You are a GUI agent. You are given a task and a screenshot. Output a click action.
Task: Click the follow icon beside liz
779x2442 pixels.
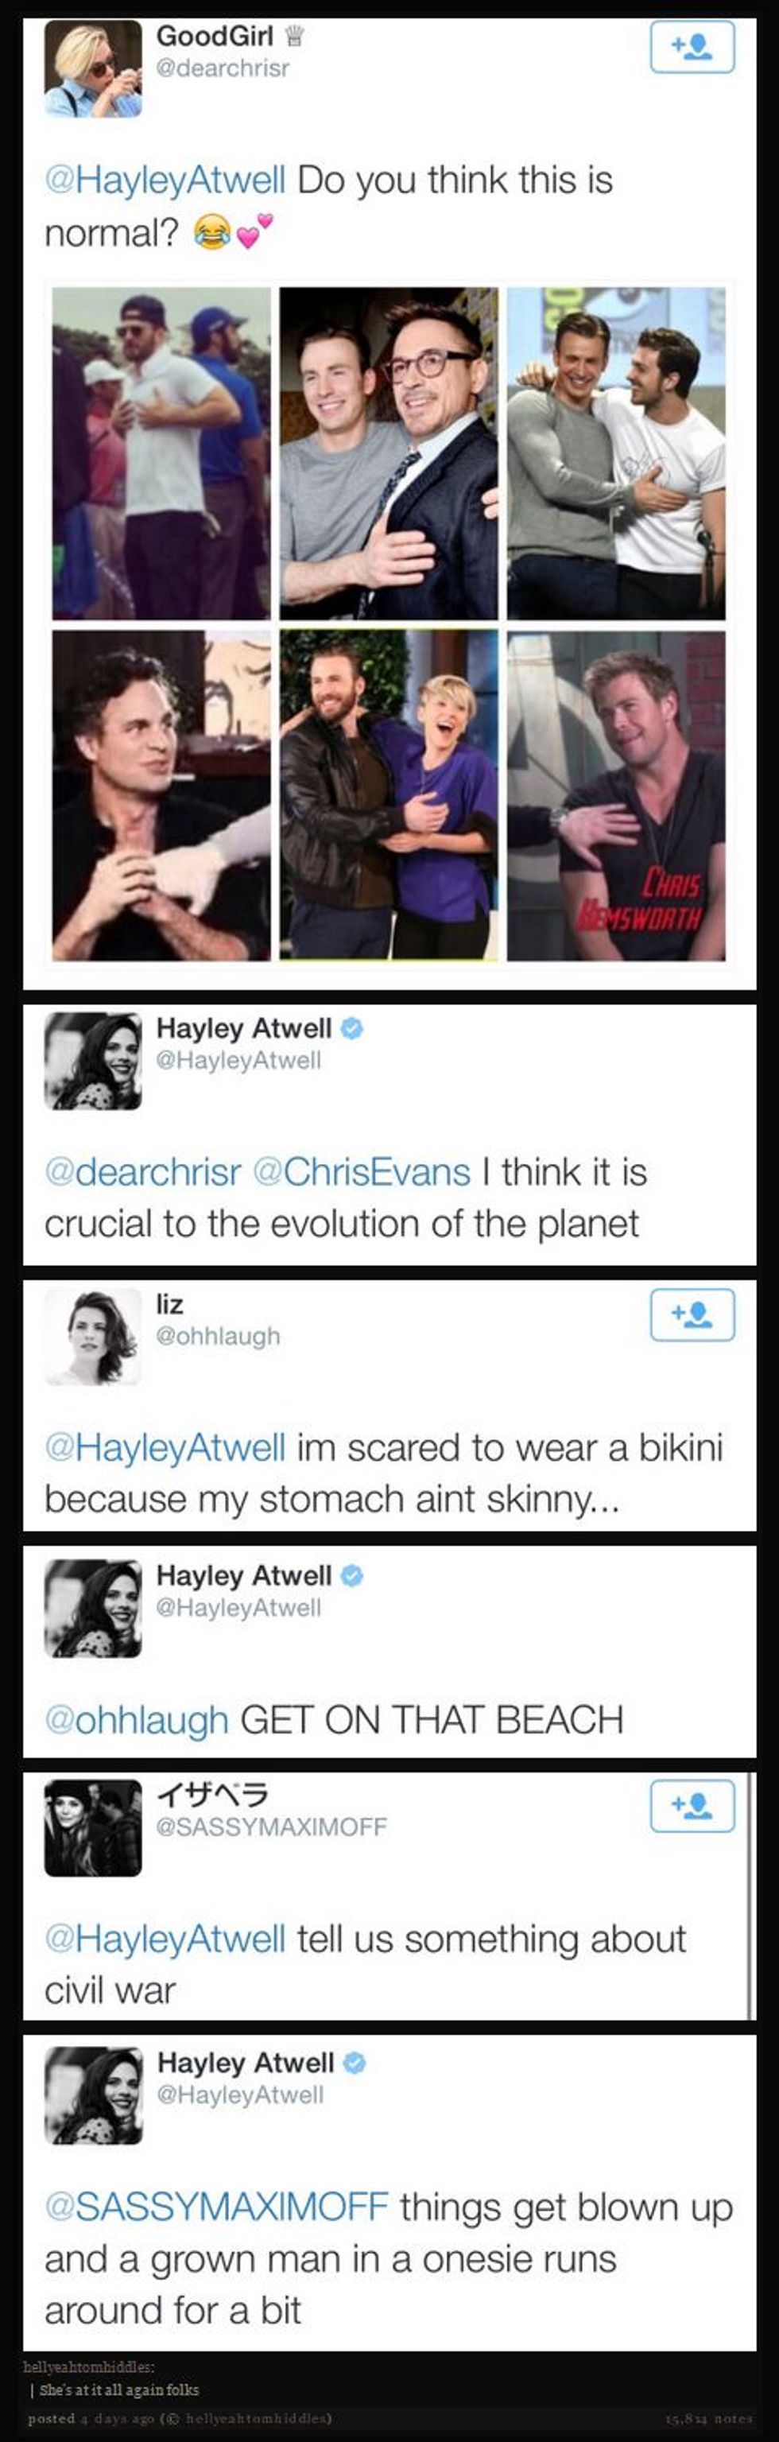point(692,1315)
